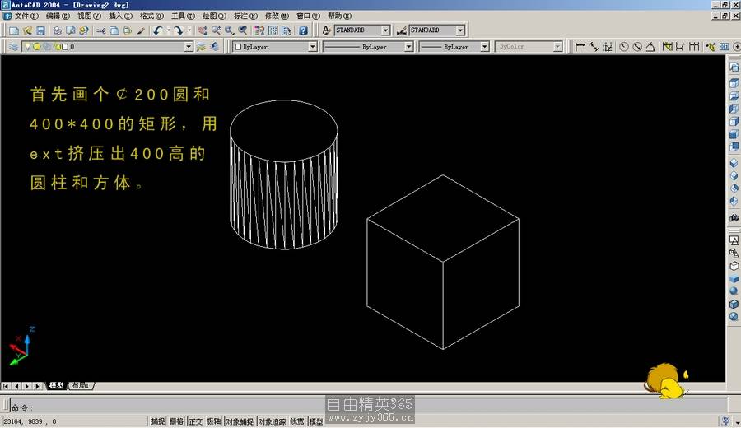Click the Match Properties brush icon

[141, 30]
